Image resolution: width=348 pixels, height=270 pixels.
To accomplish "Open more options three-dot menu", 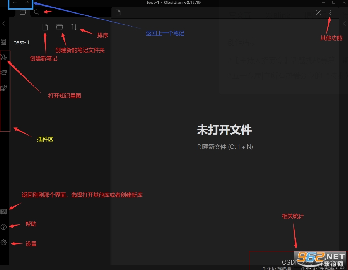I will [329, 13].
